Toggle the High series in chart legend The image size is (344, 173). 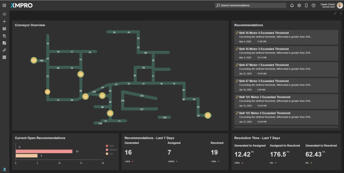(107, 146)
